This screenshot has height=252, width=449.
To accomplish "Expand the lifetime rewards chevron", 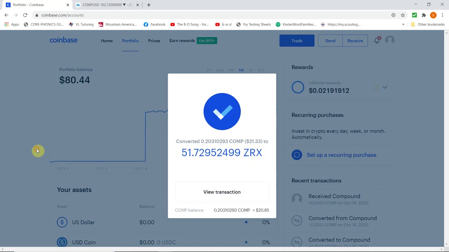I will pyautogui.click(x=385, y=87).
